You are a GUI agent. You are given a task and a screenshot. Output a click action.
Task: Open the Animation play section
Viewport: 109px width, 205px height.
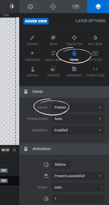(32, 56)
